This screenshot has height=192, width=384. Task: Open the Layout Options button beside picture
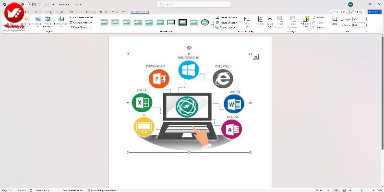click(256, 57)
